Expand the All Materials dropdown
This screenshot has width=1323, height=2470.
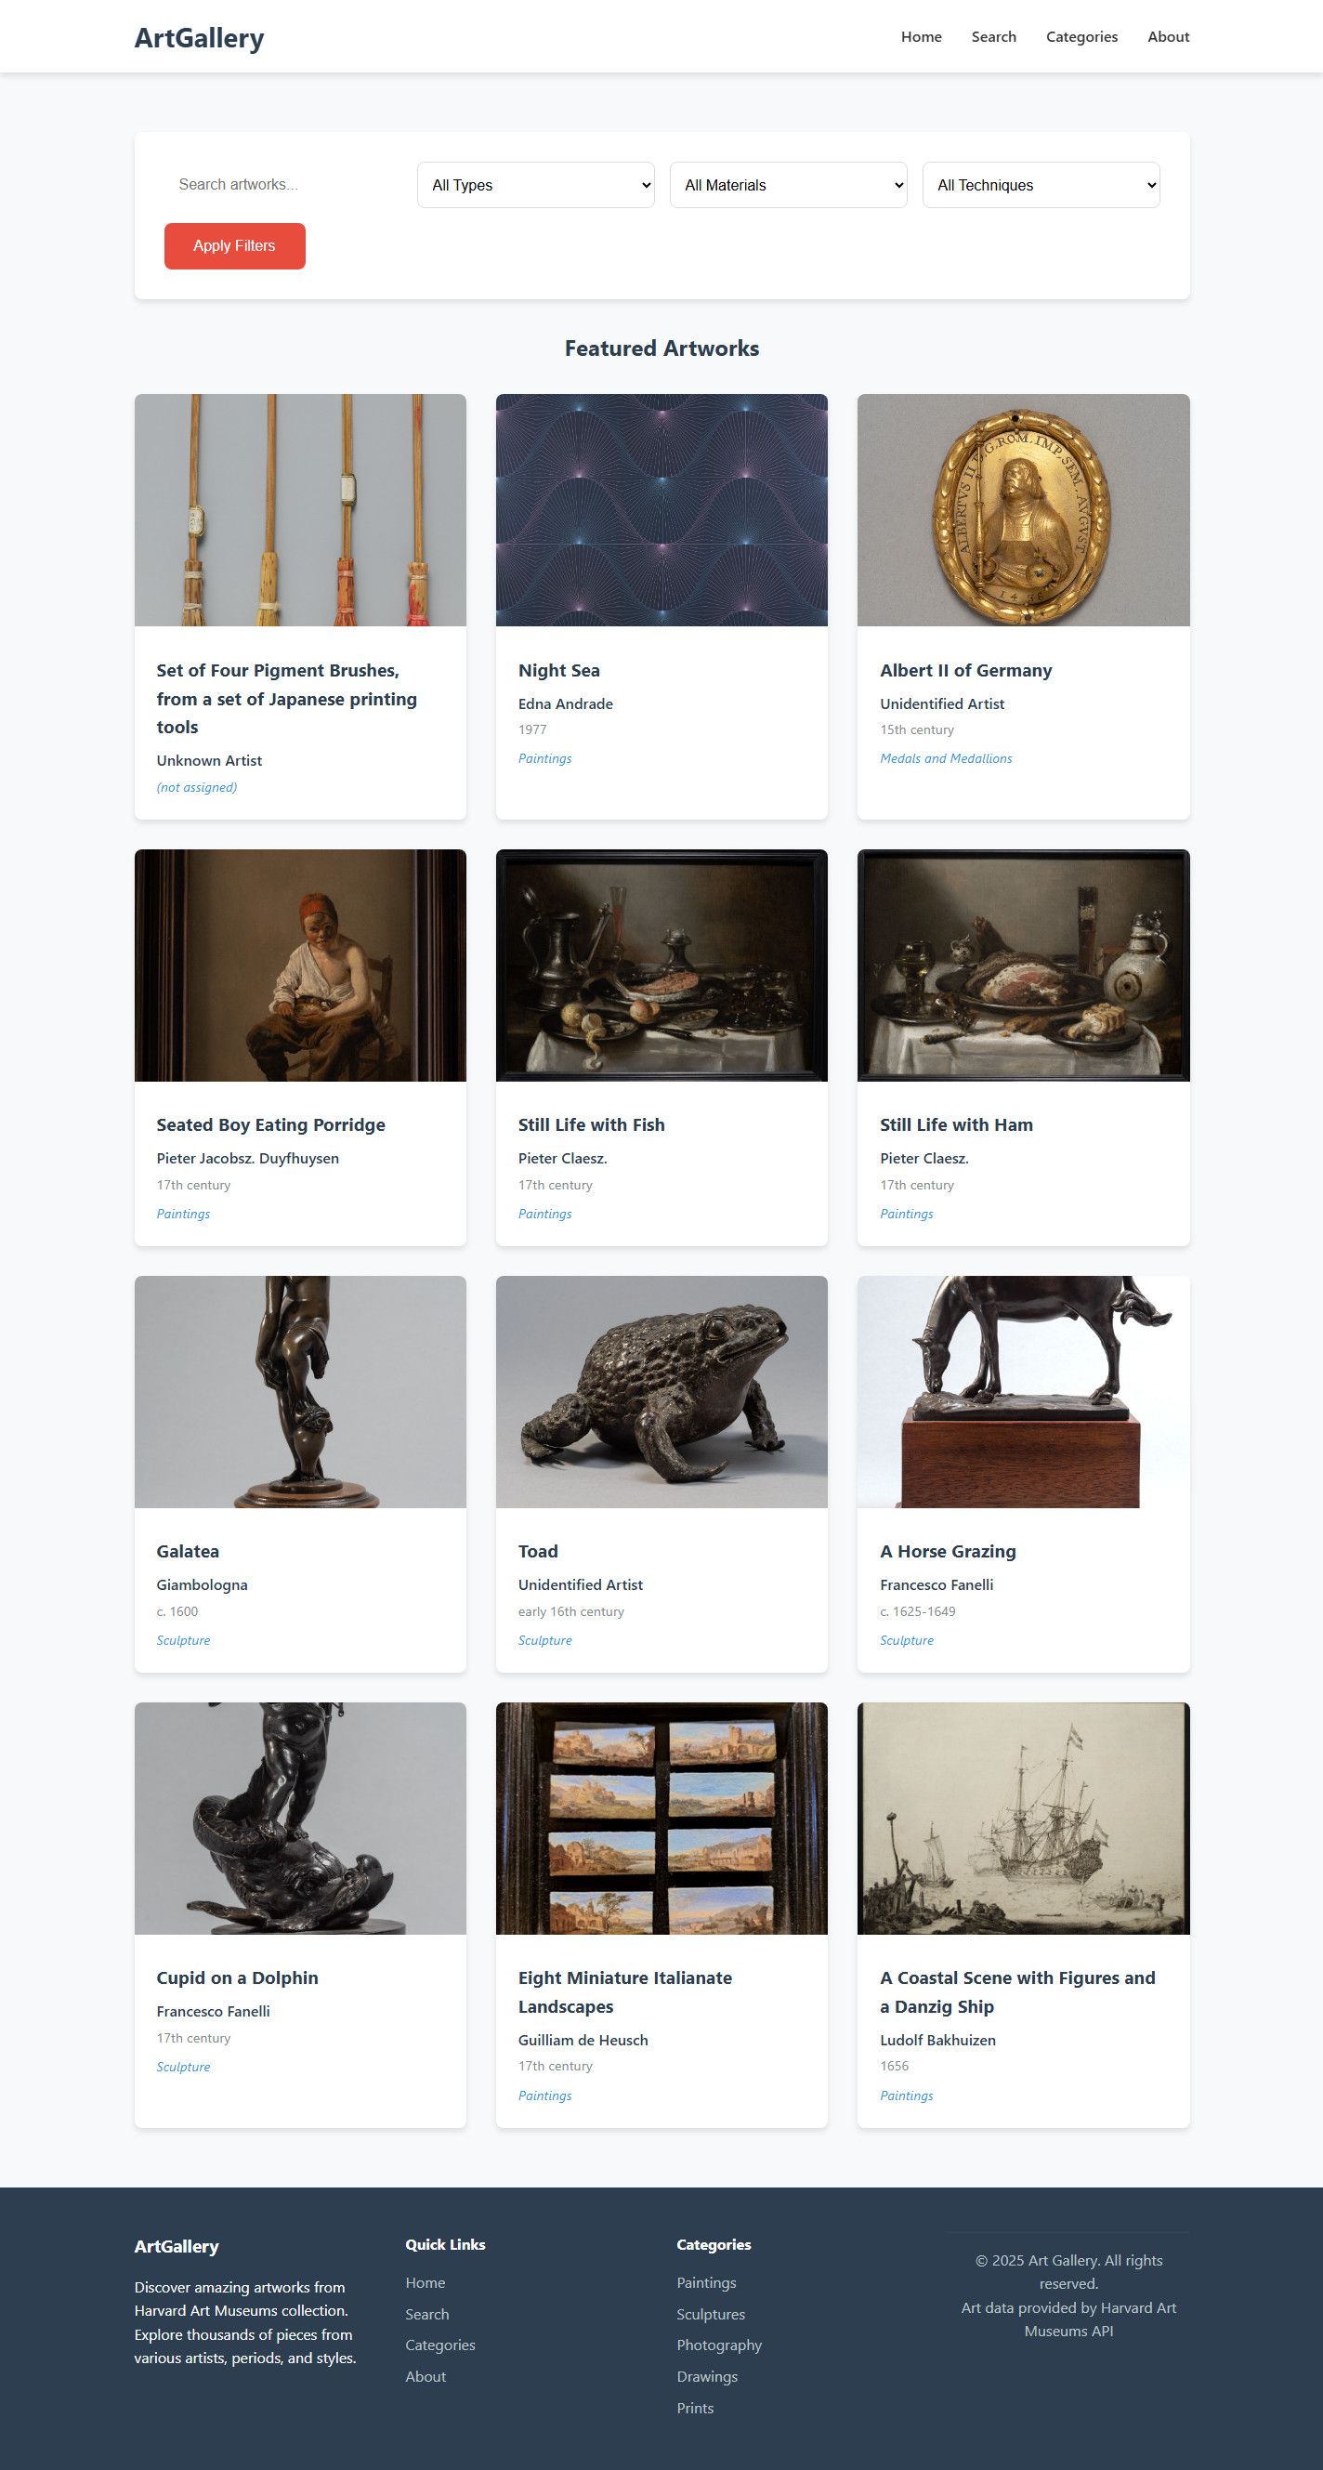pyautogui.click(x=788, y=185)
